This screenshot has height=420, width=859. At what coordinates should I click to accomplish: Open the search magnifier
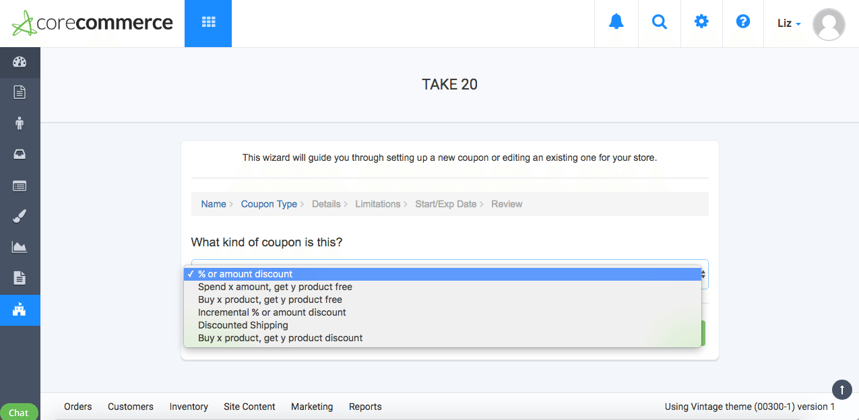[x=660, y=22]
